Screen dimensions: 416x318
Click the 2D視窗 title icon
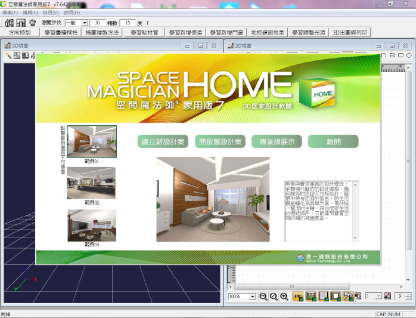click(x=231, y=45)
